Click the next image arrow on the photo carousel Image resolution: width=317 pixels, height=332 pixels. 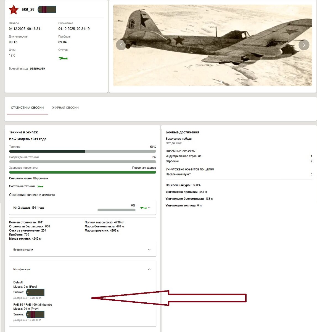pyautogui.click(x=304, y=45)
